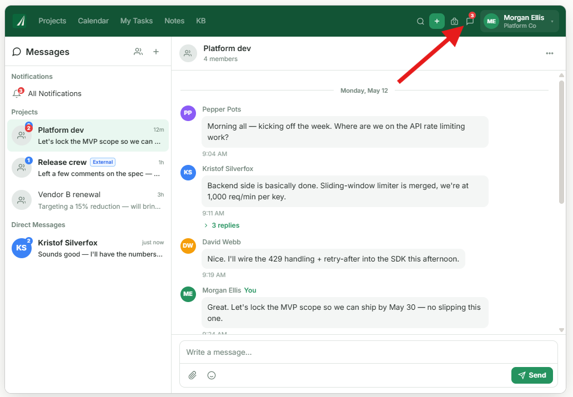
Task: Focus the Write a message field
Action: click(x=368, y=353)
